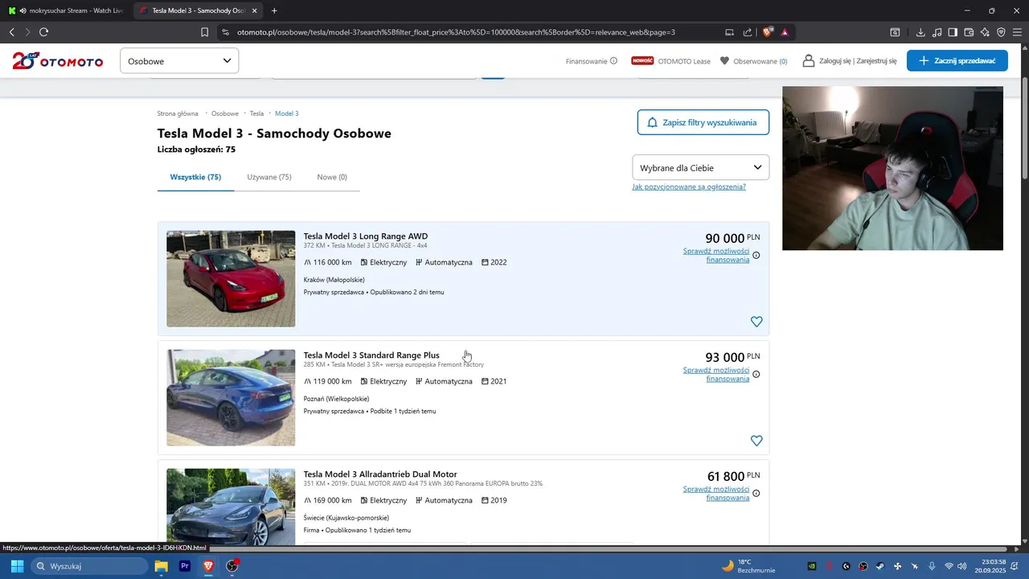The image size is (1029, 579).
Task: Click Zacznij sprzedawać button
Action: tap(957, 60)
